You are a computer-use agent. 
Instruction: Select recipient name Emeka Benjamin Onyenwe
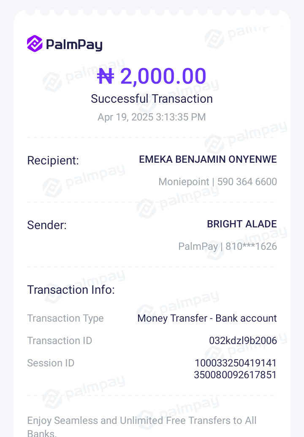click(208, 159)
